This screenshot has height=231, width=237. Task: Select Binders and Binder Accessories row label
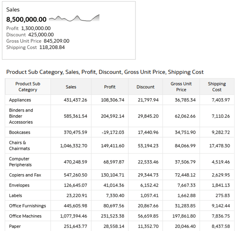point(21,116)
